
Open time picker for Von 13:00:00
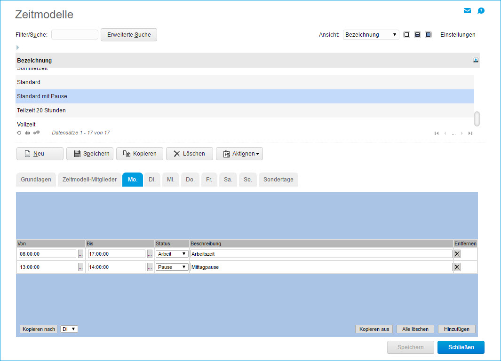pyautogui.click(x=80, y=267)
